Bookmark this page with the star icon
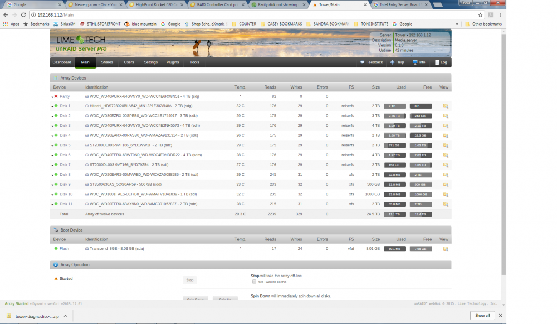 click(480, 15)
